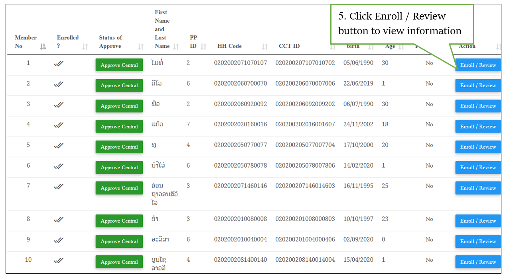Click enrolled double-check mark for member 5
This screenshot has width=507, height=278.
point(59,145)
